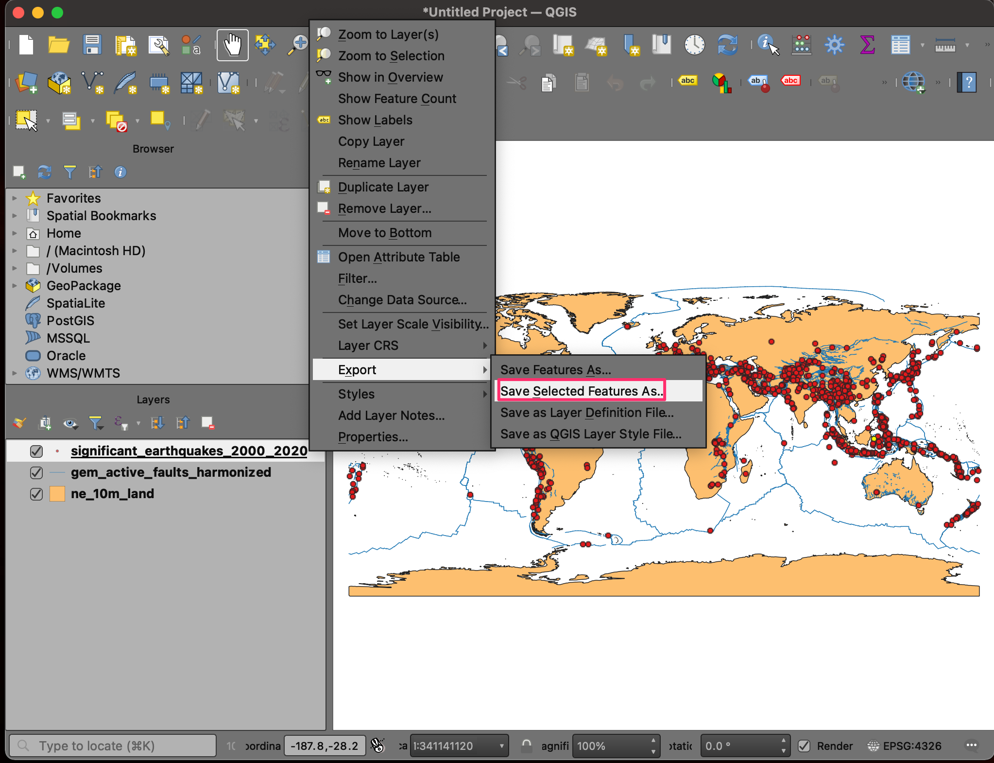Viewport: 994px width, 763px height.
Task: Select the Pan Map hand tool
Action: [232, 45]
